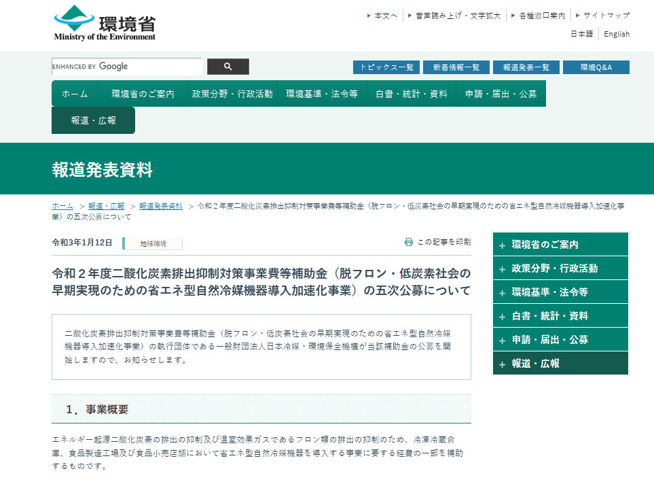Focus the Google custom search field
The height and width of the screenshot is (484, 654).
click(x=126, y=67)
